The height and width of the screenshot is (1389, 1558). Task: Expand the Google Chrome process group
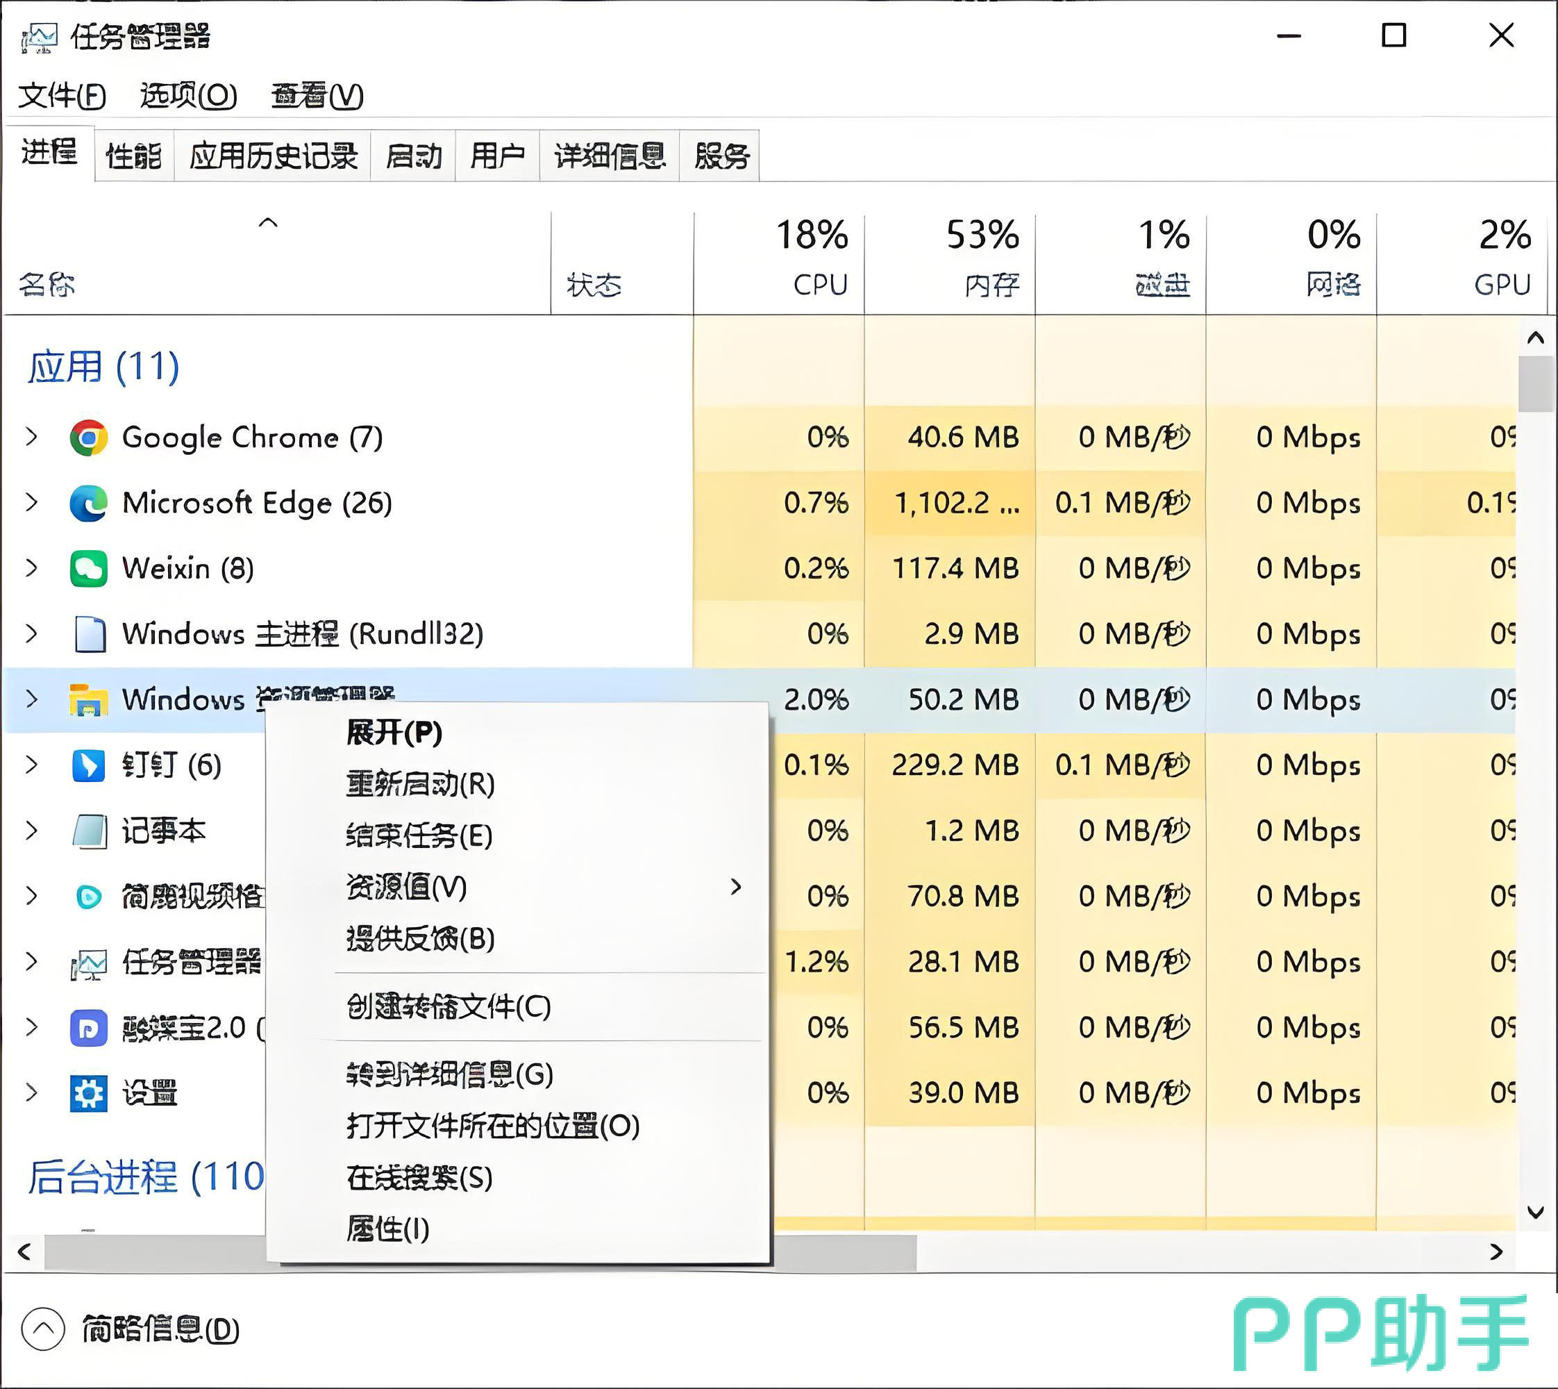tap(31, 438)
